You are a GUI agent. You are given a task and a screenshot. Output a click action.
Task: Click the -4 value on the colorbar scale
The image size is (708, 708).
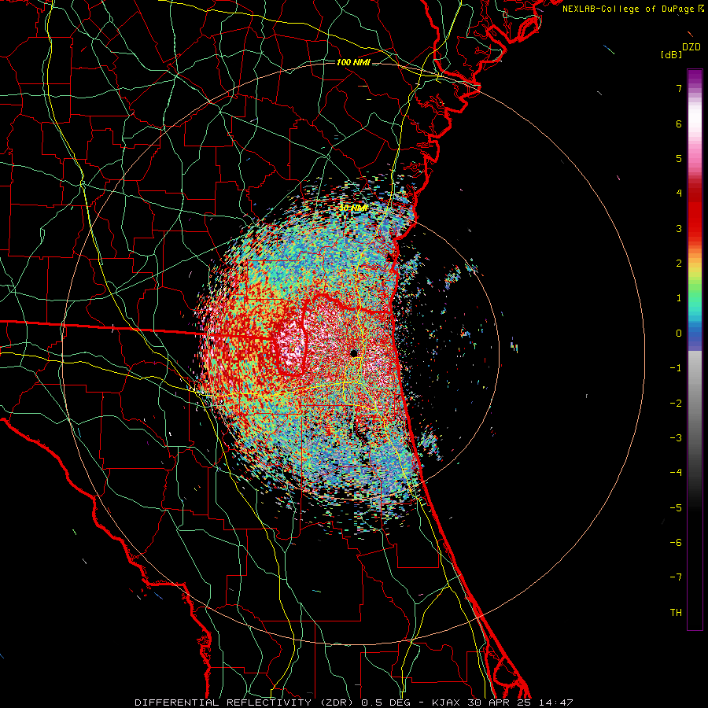[676, 473]
